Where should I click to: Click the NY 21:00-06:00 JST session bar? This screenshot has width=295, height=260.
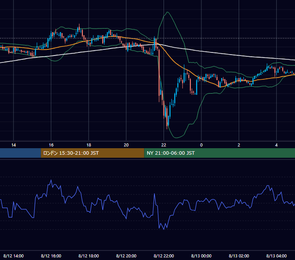click(x=220, y=153)
